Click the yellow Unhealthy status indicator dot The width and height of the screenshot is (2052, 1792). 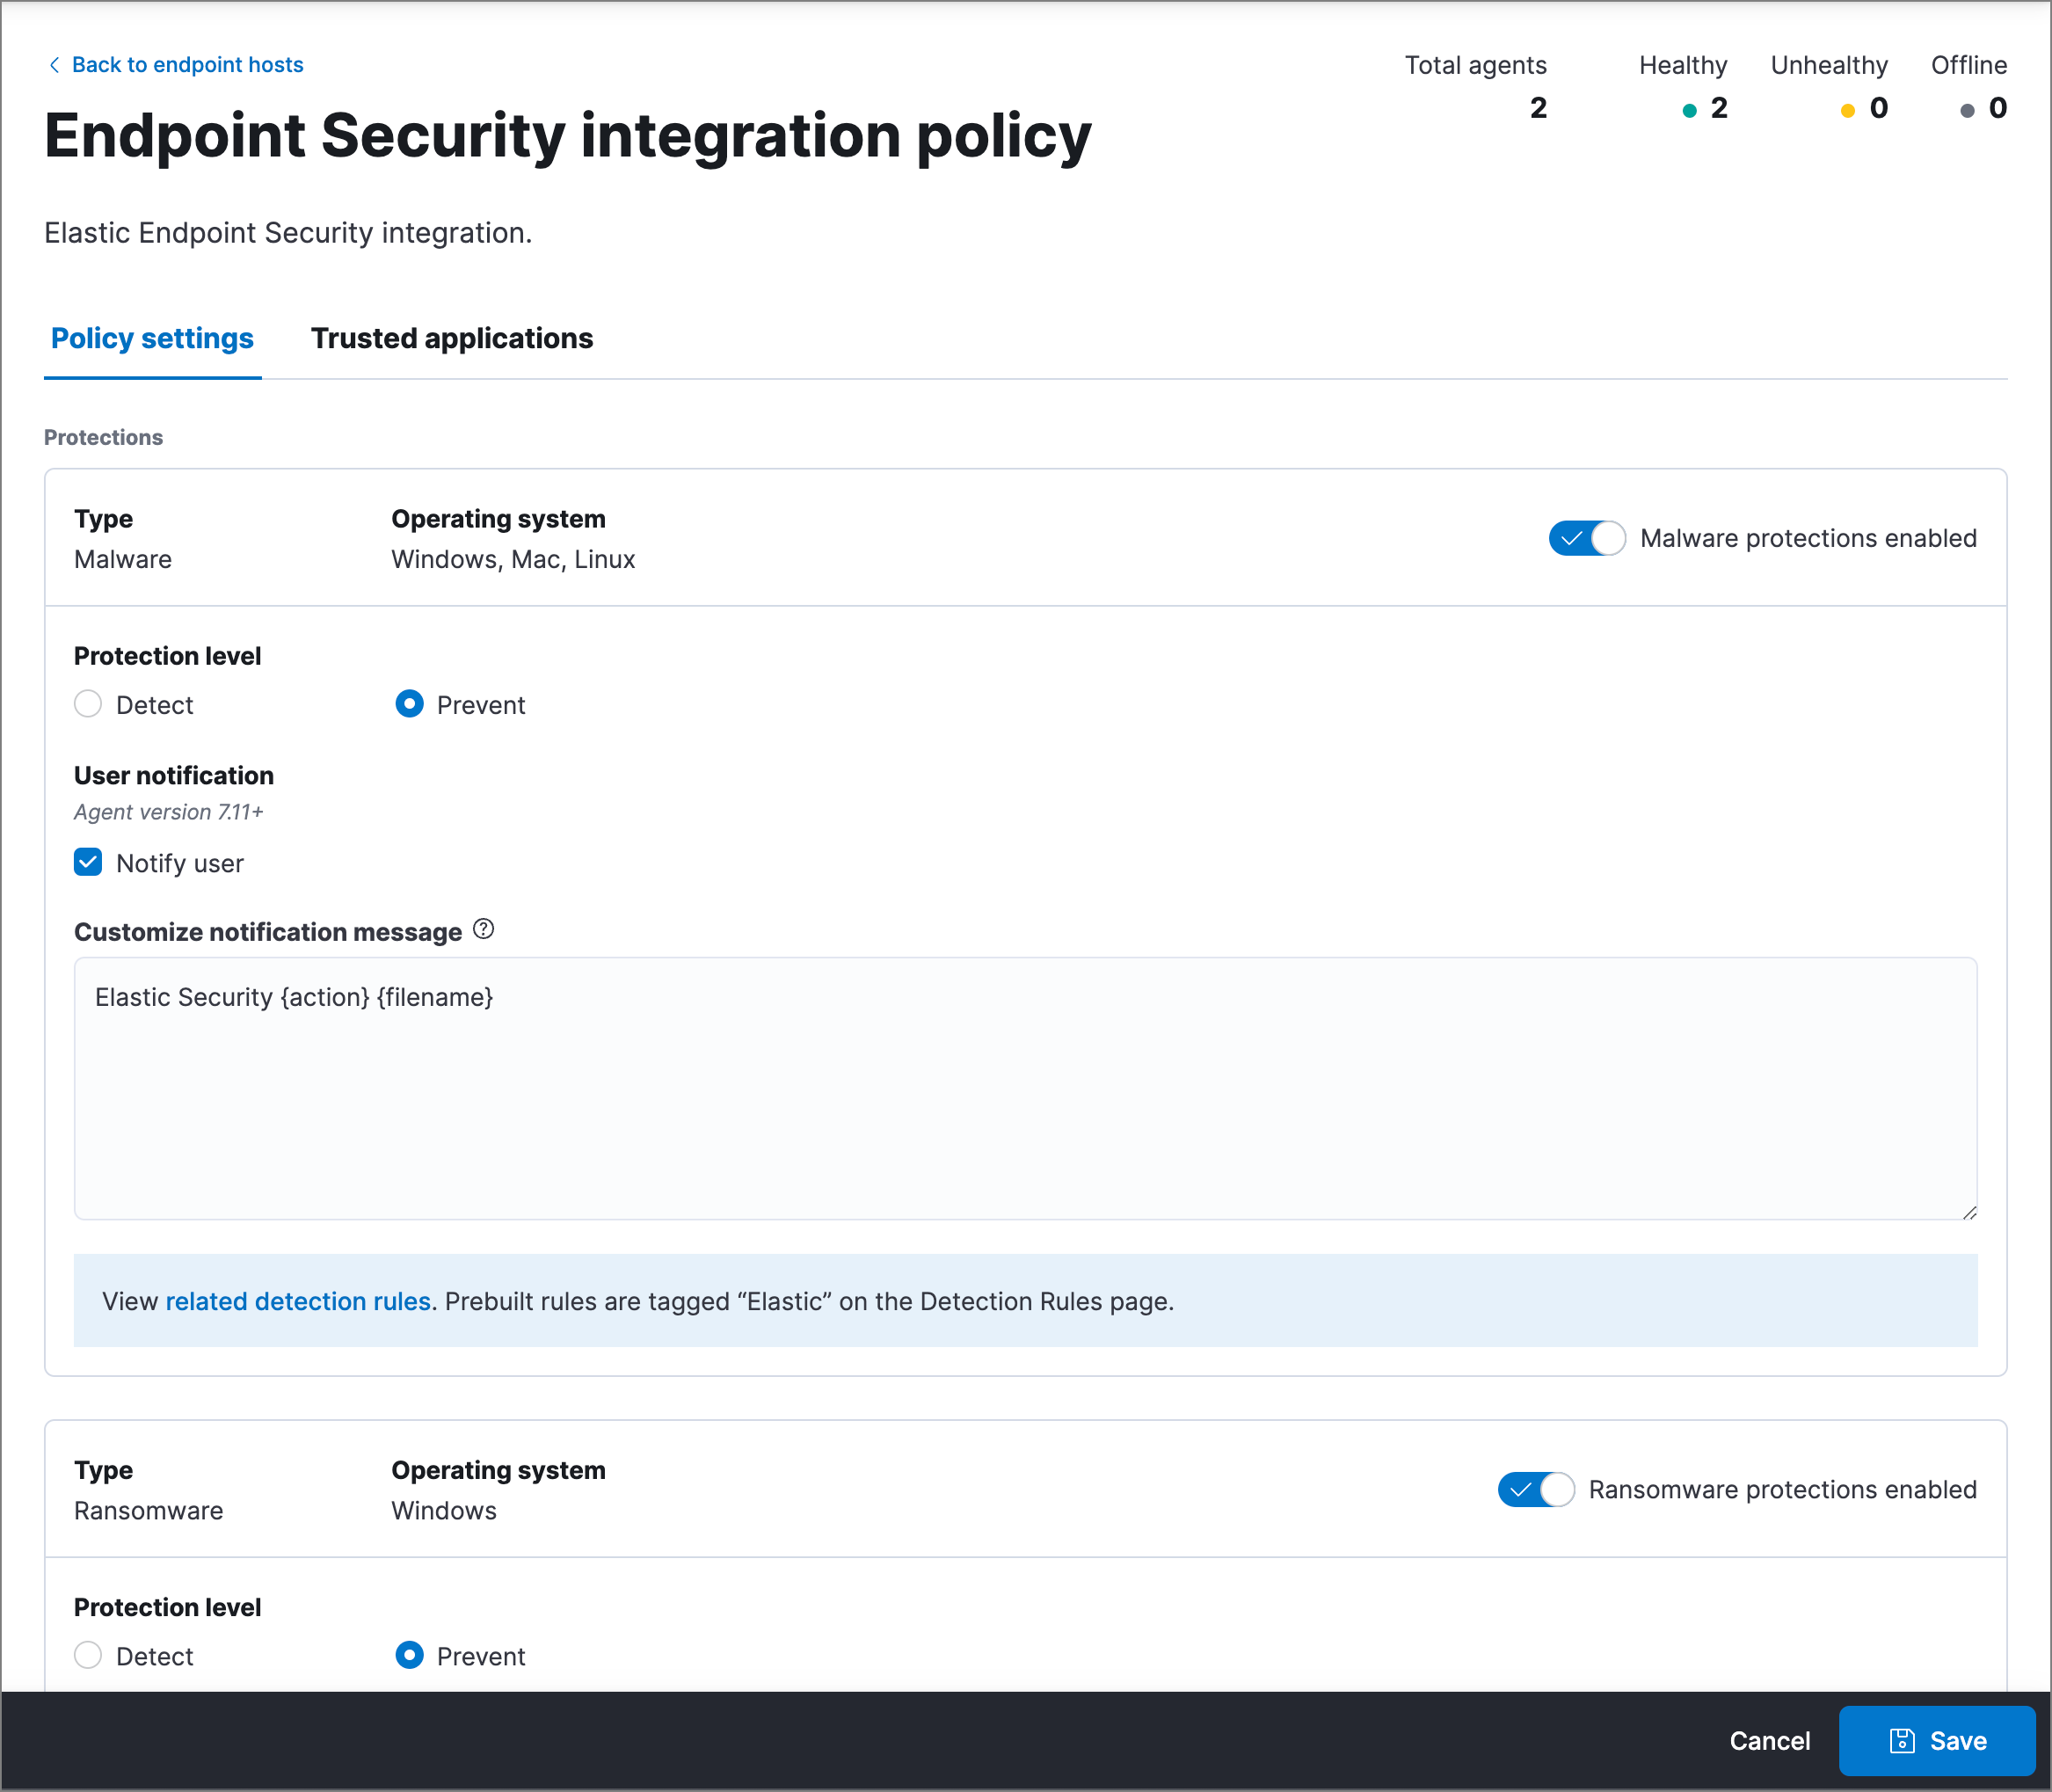point(1848,110)
